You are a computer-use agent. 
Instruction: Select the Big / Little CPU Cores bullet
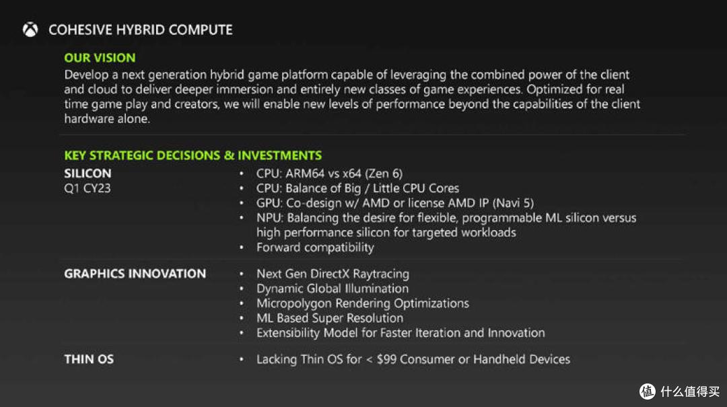(357, 188)
